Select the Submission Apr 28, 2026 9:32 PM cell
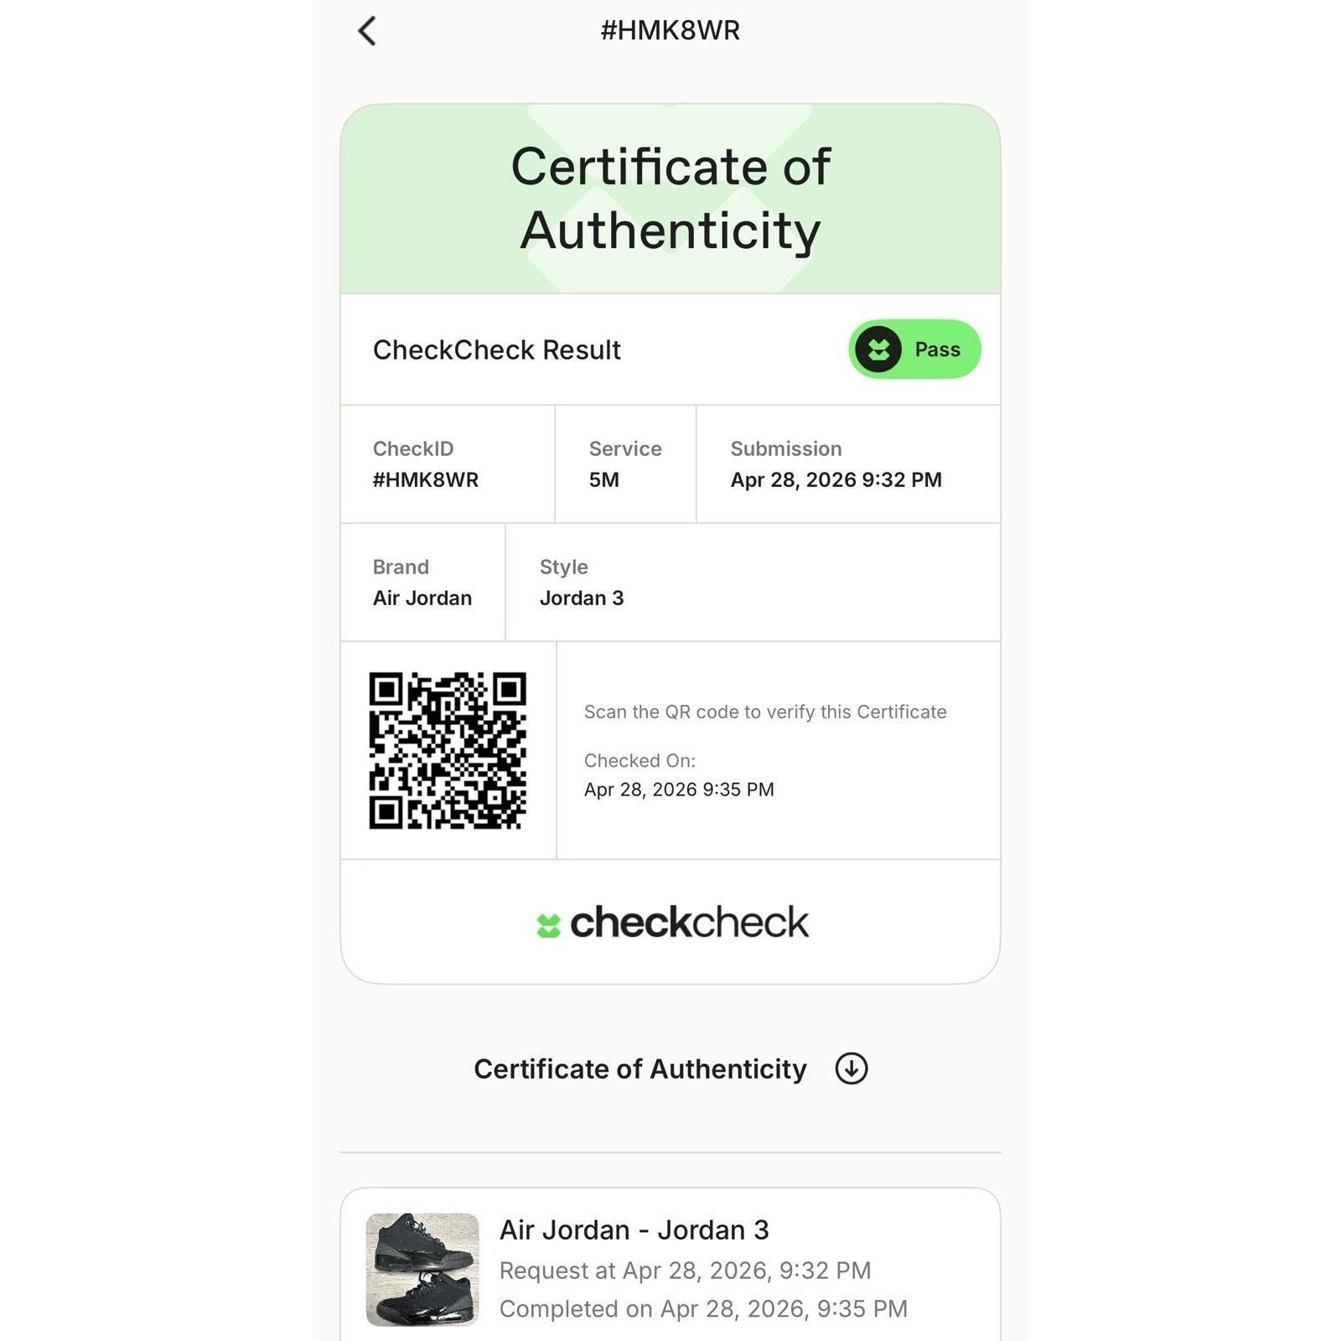This screenshot has width=1341, height=1341. point(848,464)
